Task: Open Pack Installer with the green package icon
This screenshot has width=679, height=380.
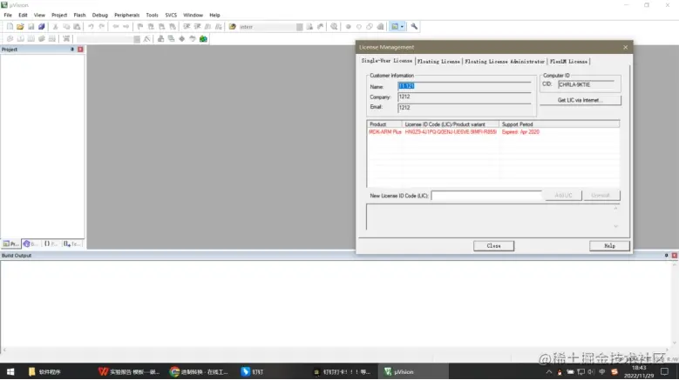Action: tap(203, 39)
